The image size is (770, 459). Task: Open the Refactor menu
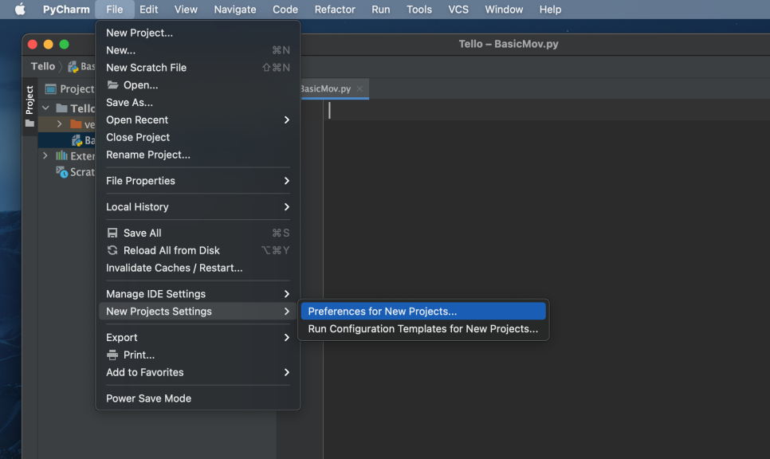[335, 10]
